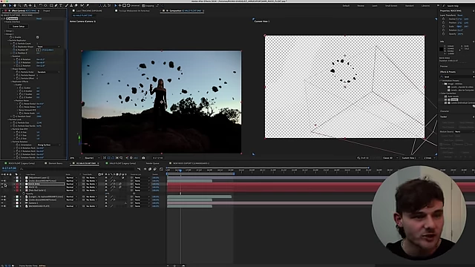Click the stopwatch for Particle Count

tap(13, 44)
